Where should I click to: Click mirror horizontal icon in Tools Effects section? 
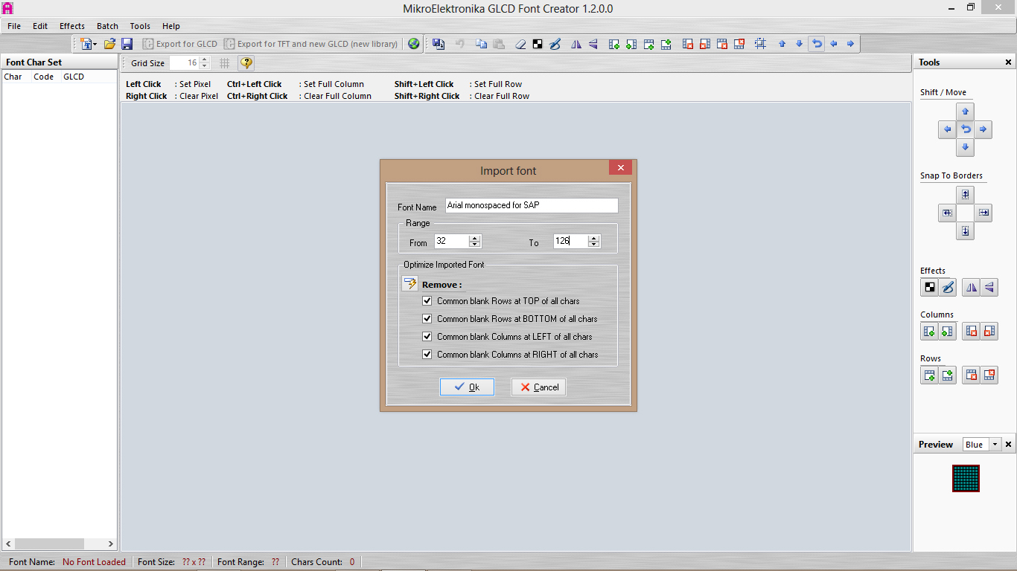[x=971, y=287]
